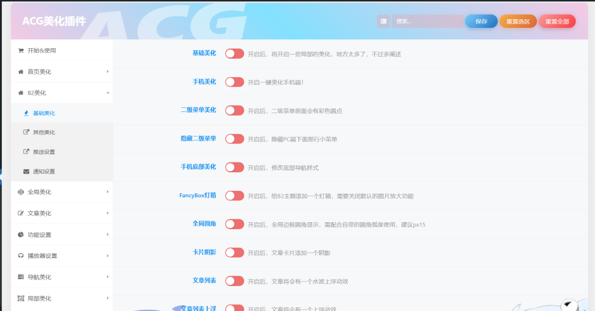
Task: Open the 推送设置 submenu item
Action: coord(62,151)
